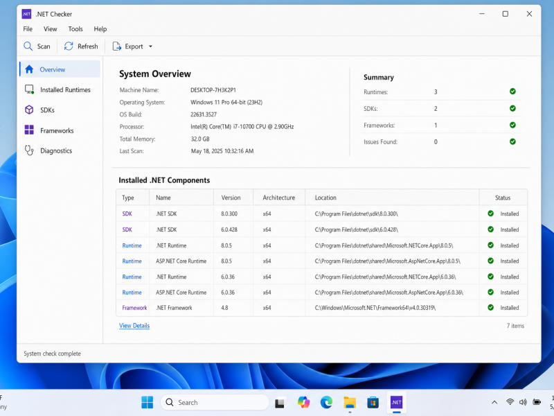This screenshot has width=554, height=416.
Task: Click the Wi-Fi network tray icon
Action: 510,402
